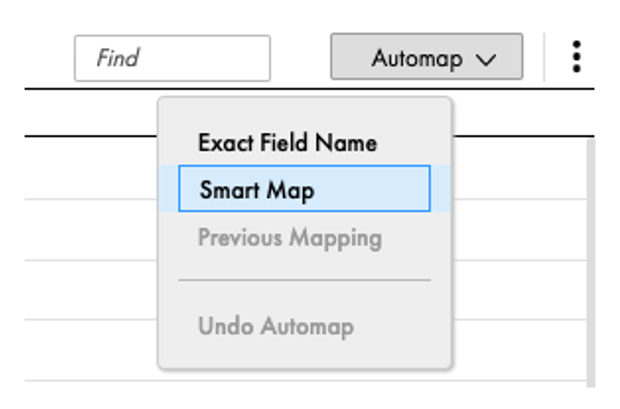This screenshot has height=409, width=620.
Task: Click the disabled Undo Automap item
Action: point(276,326)
